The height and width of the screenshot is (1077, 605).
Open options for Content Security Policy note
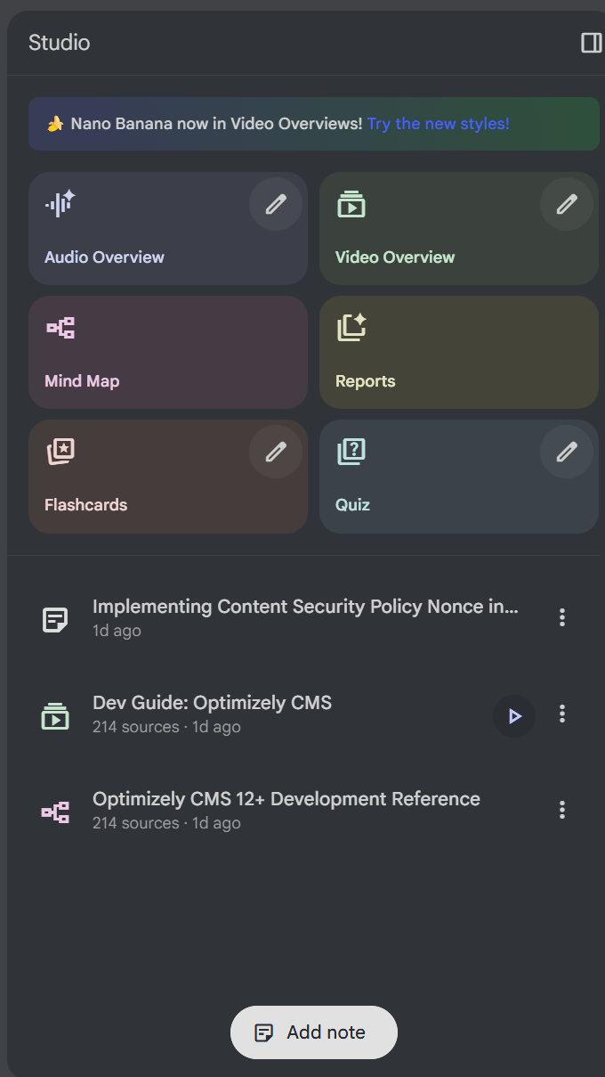[x=561, y=617]
